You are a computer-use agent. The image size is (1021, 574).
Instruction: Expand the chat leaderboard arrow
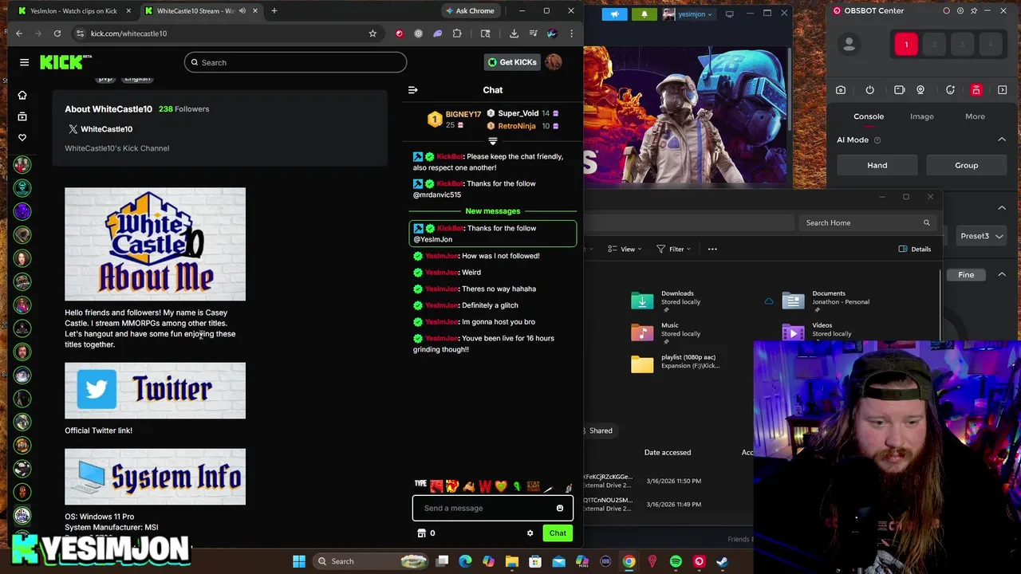coord(493,142)
